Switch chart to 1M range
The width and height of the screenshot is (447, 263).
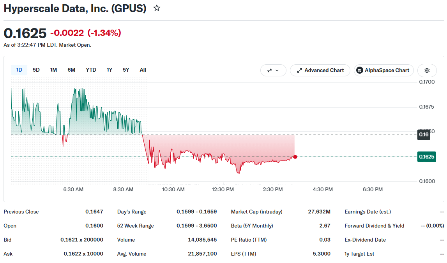click(x=53, y=70)
